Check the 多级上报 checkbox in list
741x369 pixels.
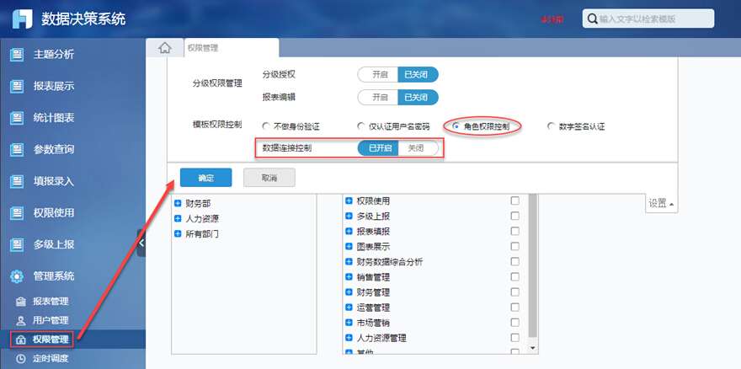(x=514, y=216)
